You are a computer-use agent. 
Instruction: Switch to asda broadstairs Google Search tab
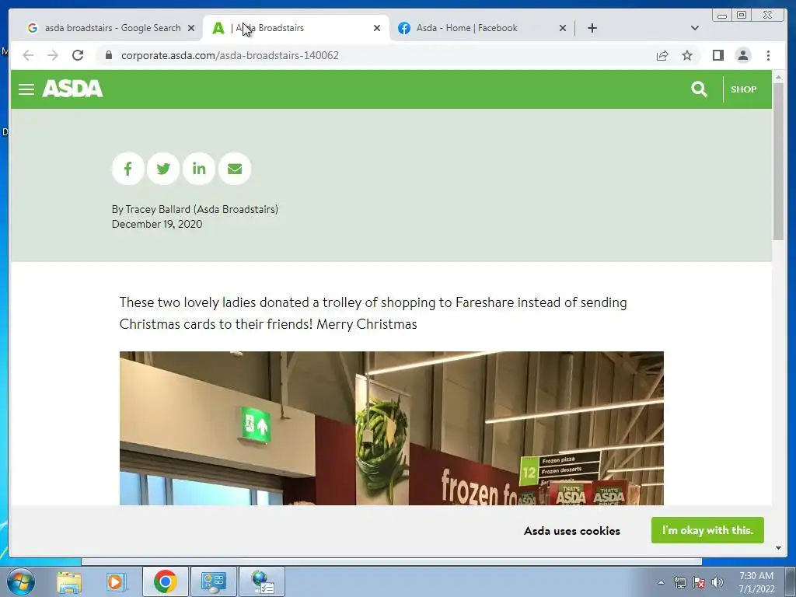(x=110, y=28)
